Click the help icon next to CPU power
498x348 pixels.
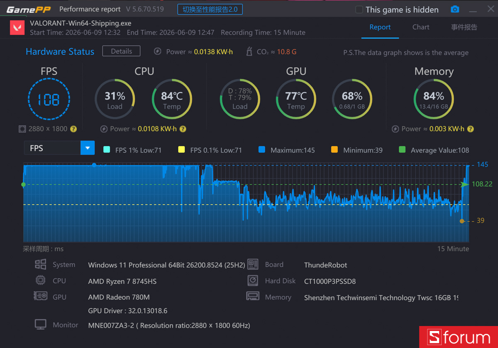click(183, 129)
